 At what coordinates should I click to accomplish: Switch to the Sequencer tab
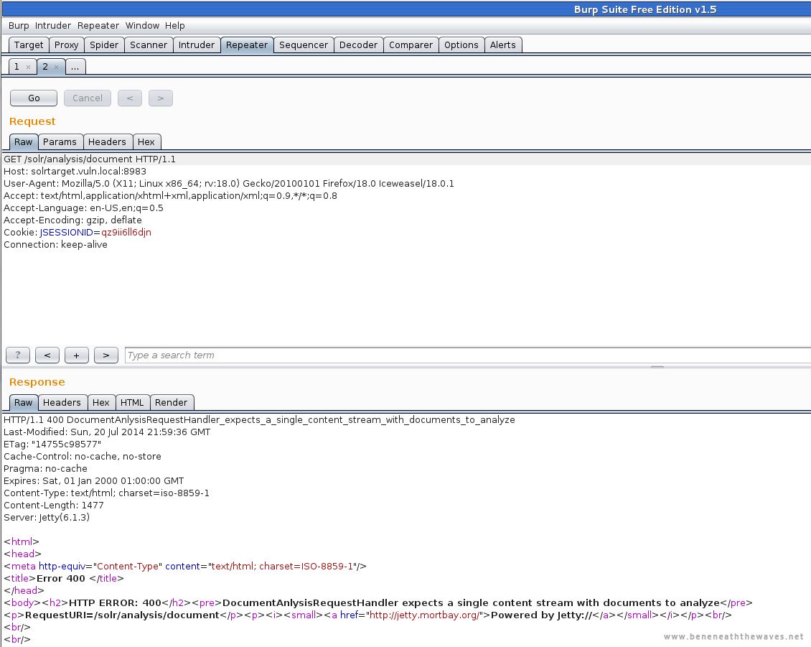(304, 45)
